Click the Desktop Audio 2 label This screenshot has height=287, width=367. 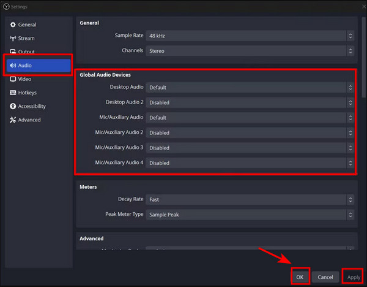click(125, 102)
